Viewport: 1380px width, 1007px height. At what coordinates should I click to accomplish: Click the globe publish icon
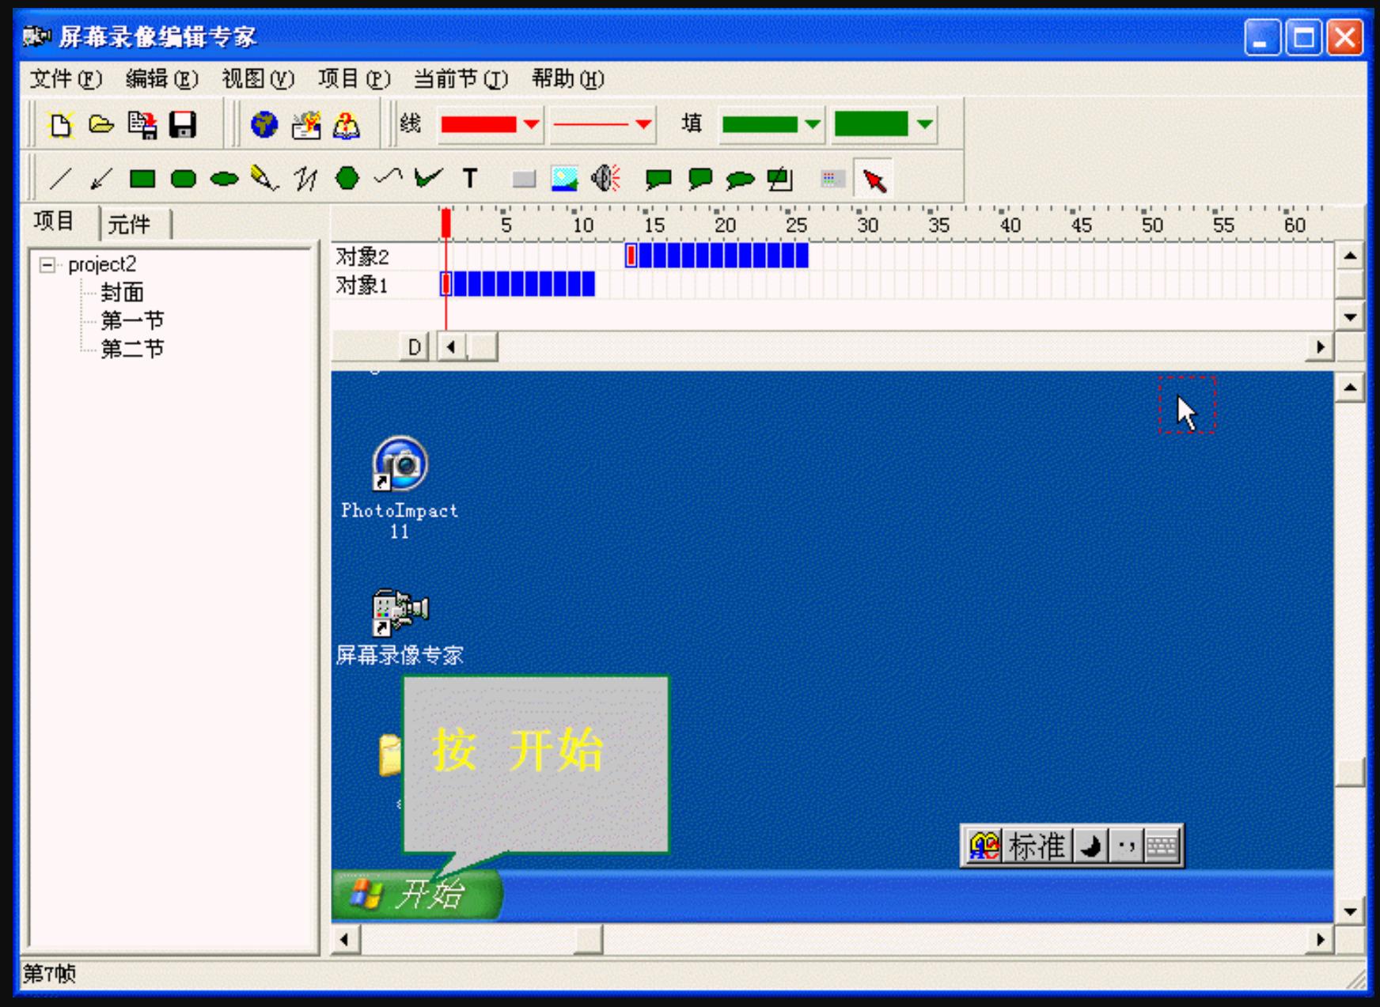pyautogui.click(x=263, y=123)
